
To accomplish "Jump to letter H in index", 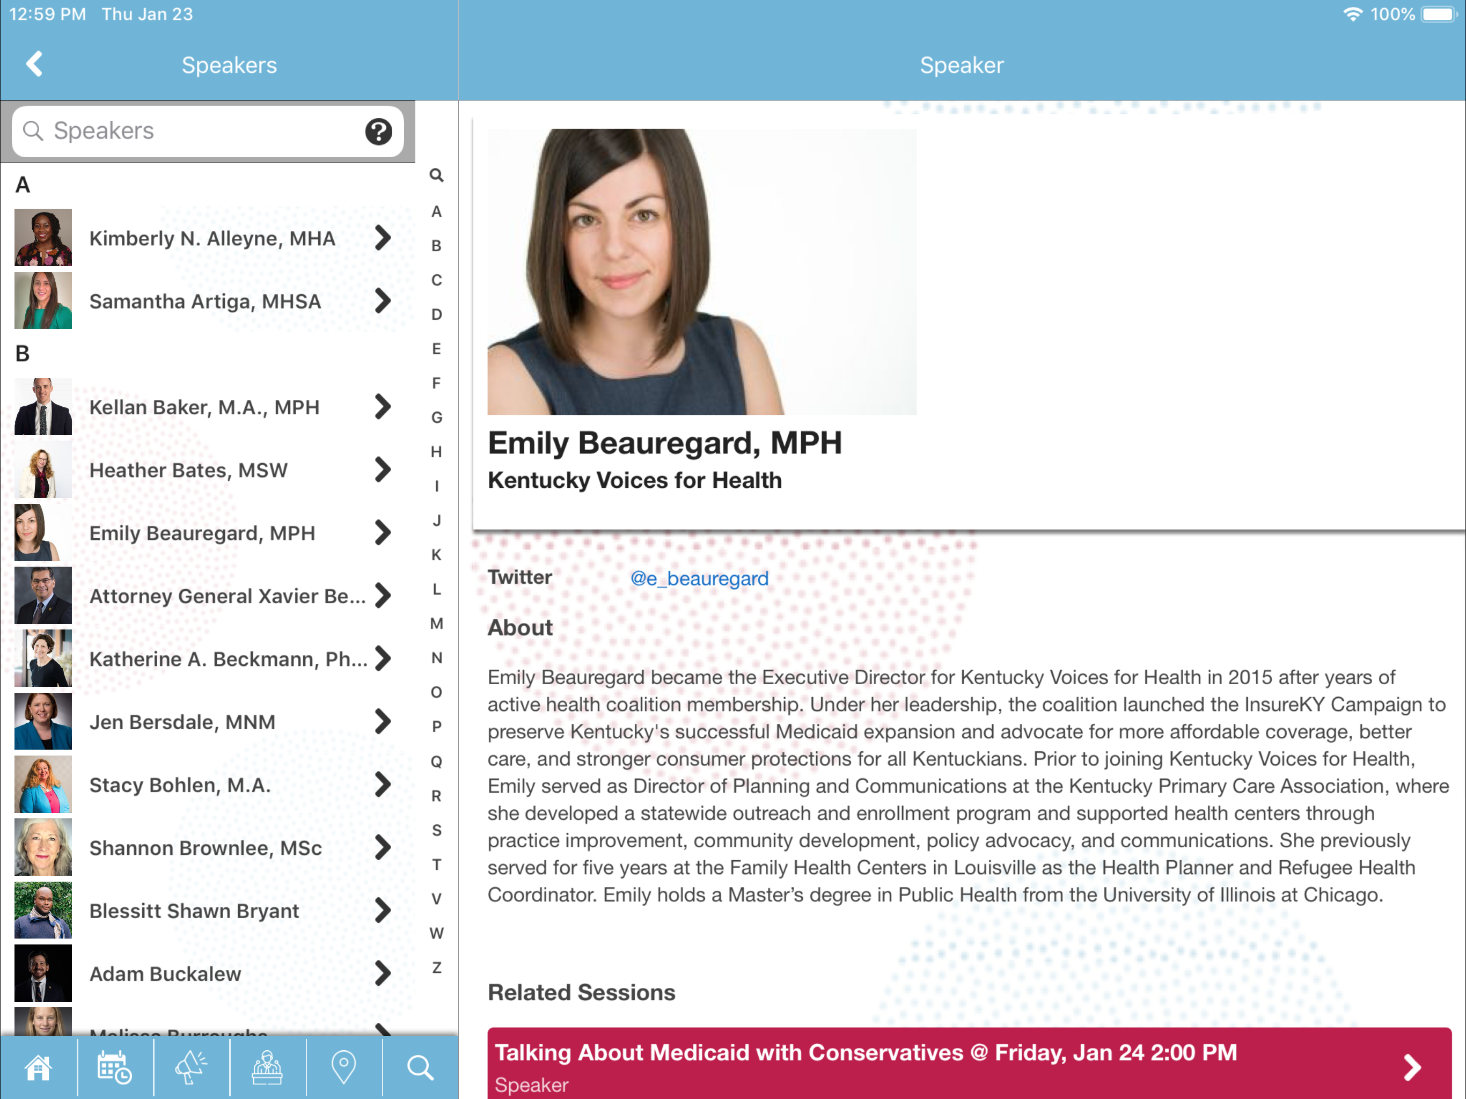I will [x=436, y=451].
